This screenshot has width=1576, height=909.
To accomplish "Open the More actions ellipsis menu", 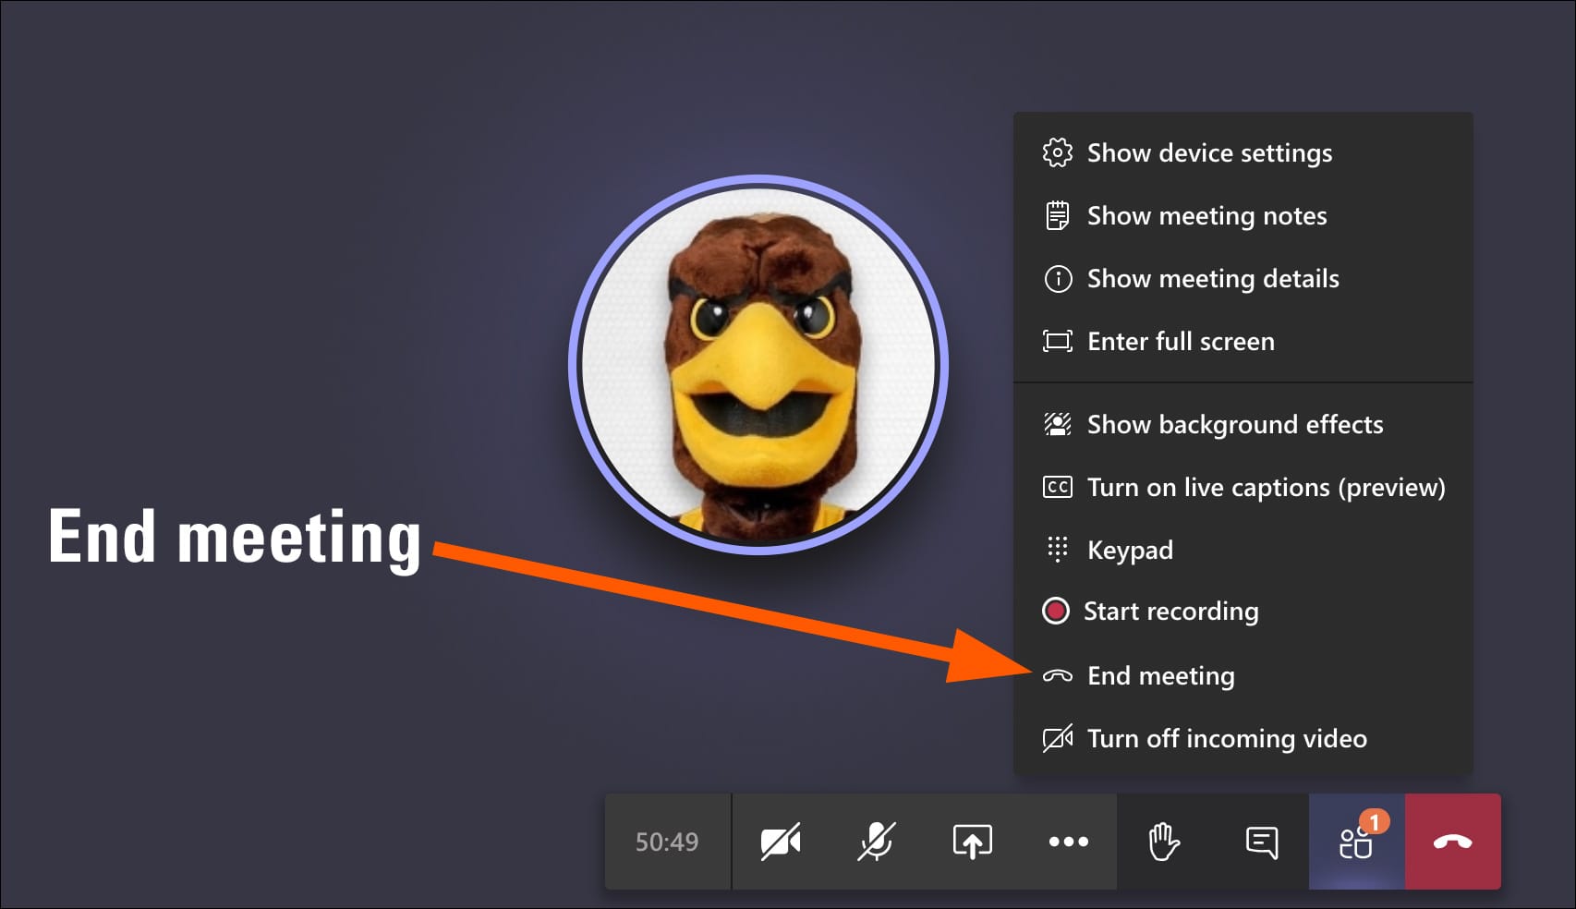I will [1068, 842].
